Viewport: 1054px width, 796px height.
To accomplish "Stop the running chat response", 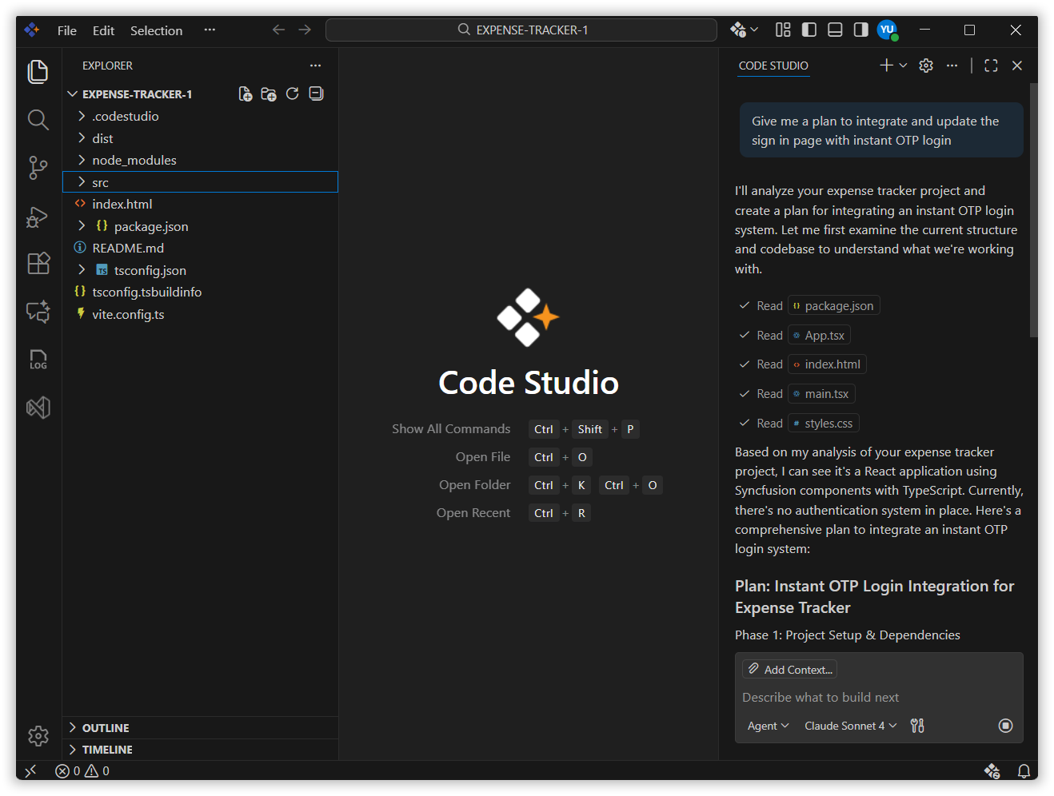I will point(1005,726).
